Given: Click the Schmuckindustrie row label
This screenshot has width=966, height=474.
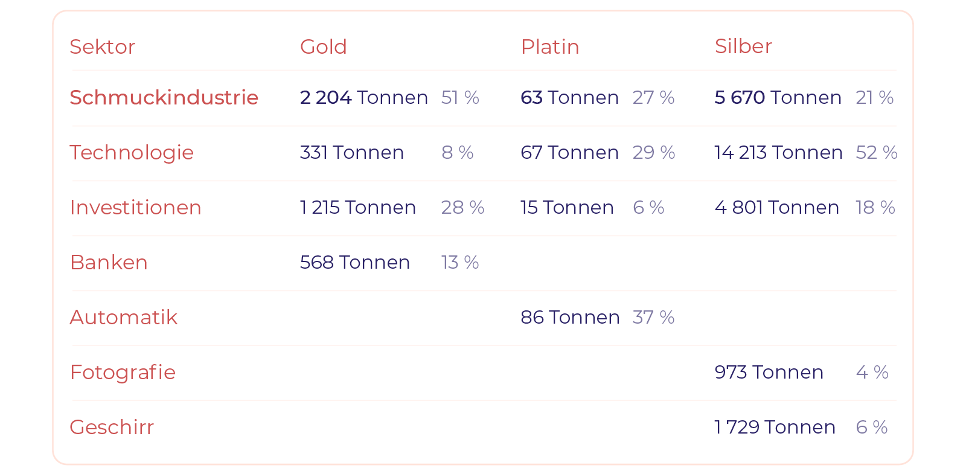Looking at the screenshot, I should (x=164, y=97).
